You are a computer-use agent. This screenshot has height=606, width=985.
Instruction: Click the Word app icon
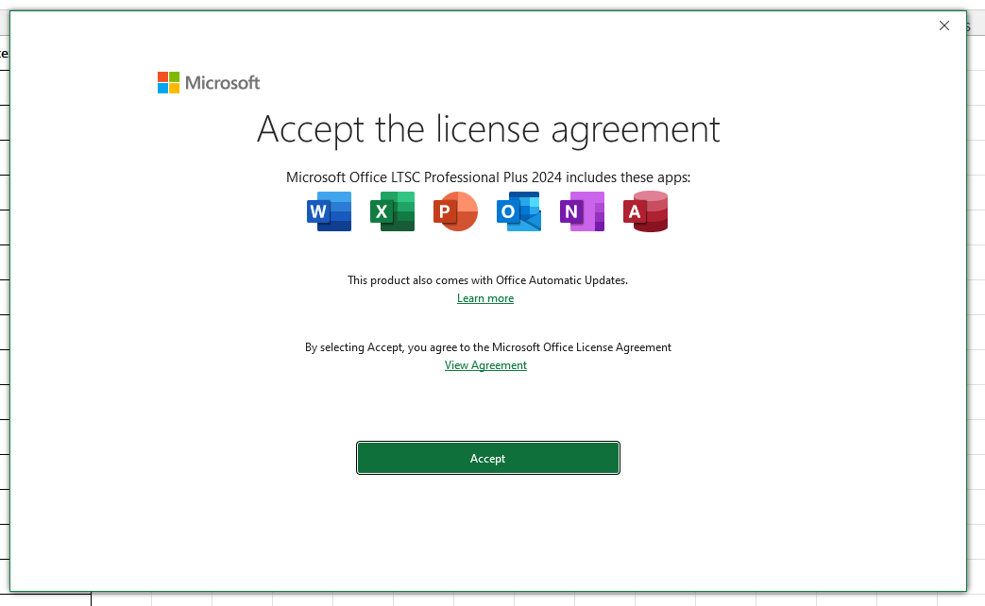pyautogui.click(x=330, y=211)
